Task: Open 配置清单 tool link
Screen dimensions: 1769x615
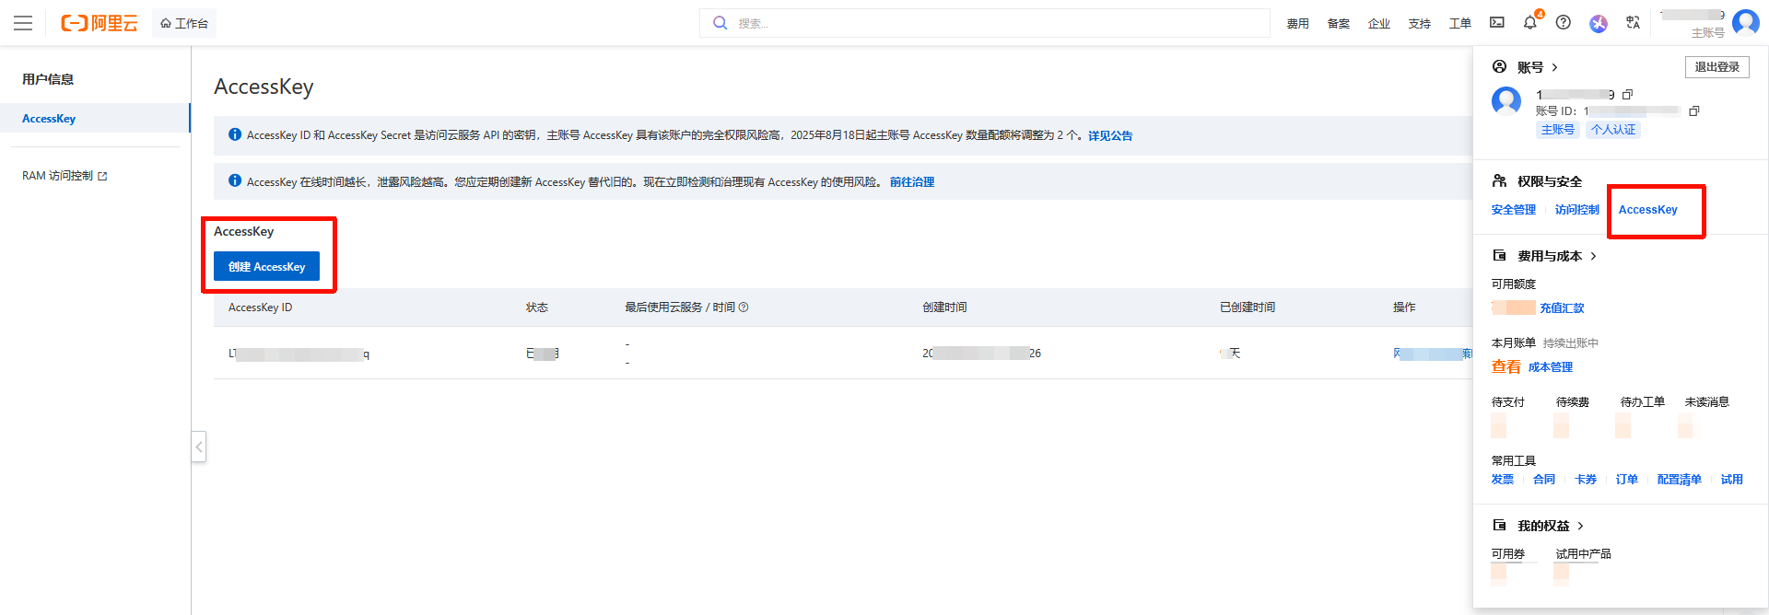Action: (1680, 480)
